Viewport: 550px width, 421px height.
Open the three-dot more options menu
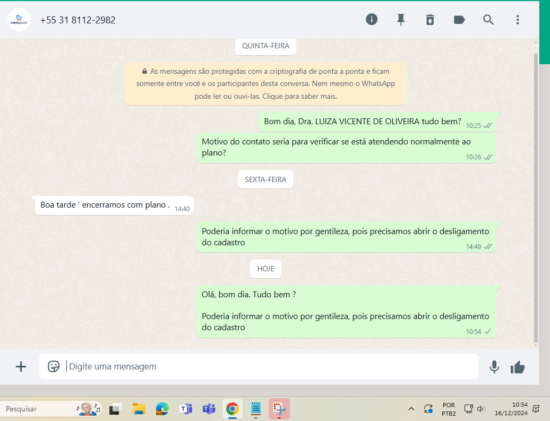[x=518, y=20]
